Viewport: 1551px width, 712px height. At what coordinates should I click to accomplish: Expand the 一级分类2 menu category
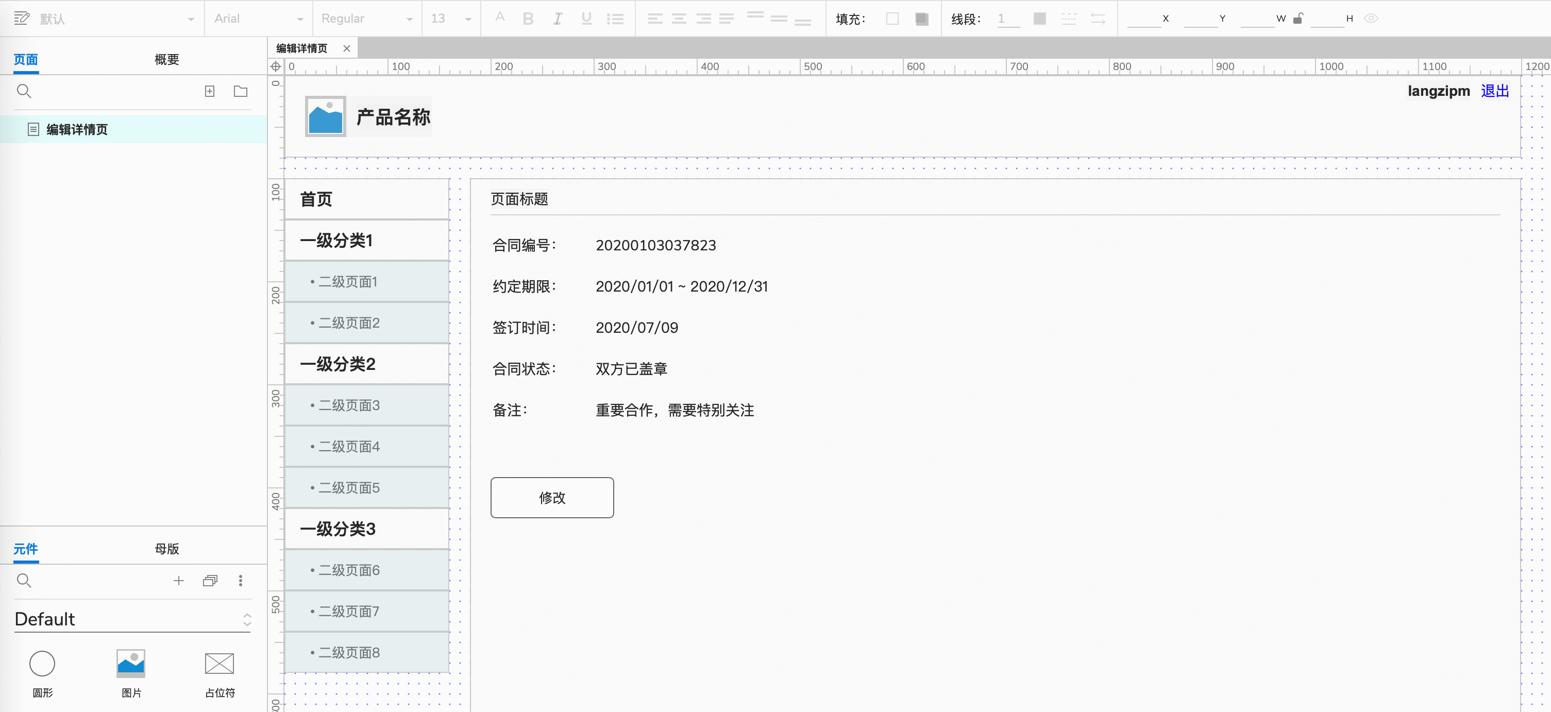[x=367, y=364]
